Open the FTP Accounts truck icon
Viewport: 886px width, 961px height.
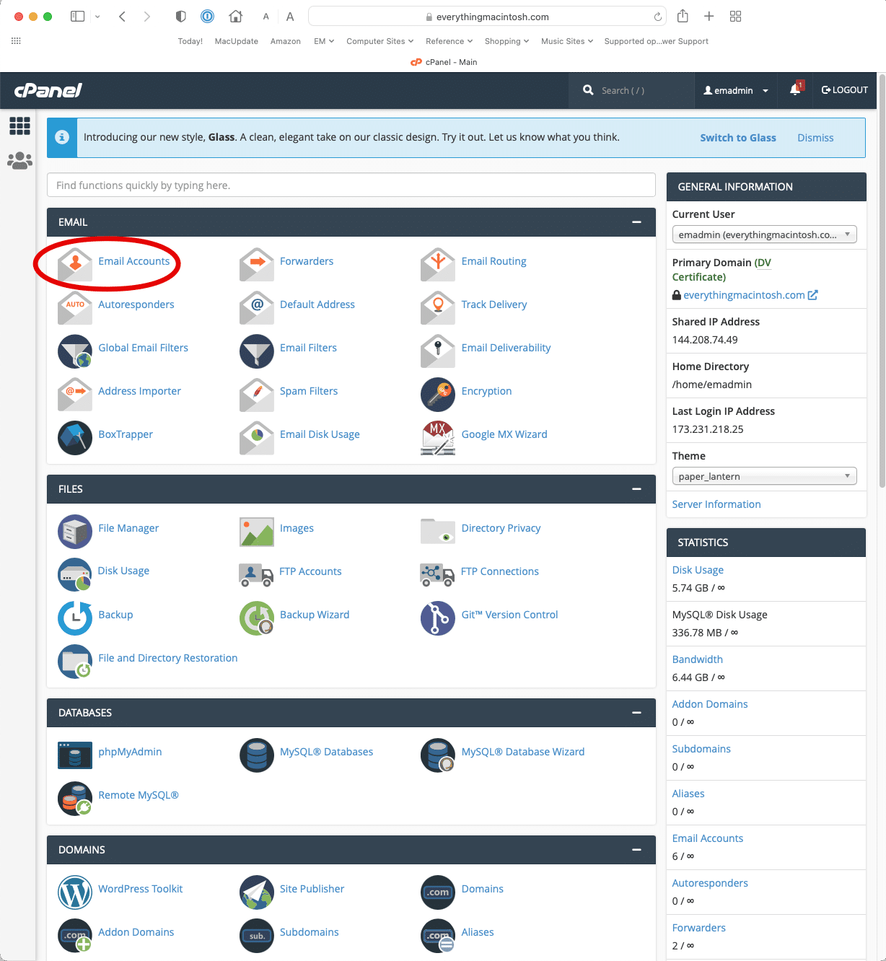click(x=256, y=574)
